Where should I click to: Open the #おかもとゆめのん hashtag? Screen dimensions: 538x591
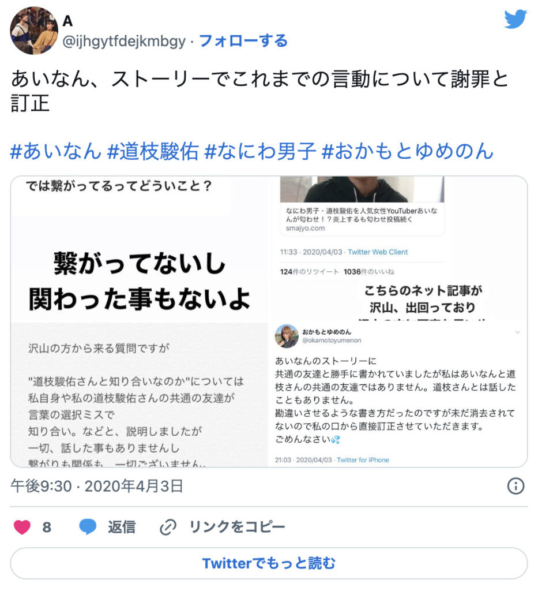click(408, 151)
